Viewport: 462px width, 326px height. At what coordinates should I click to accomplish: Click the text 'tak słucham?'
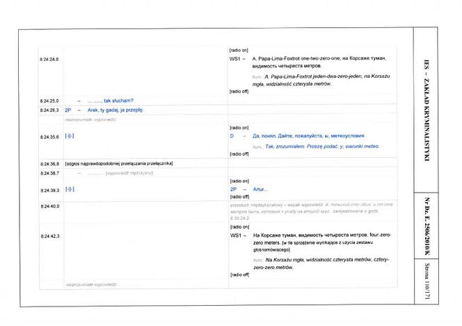(x=118, y=101)
